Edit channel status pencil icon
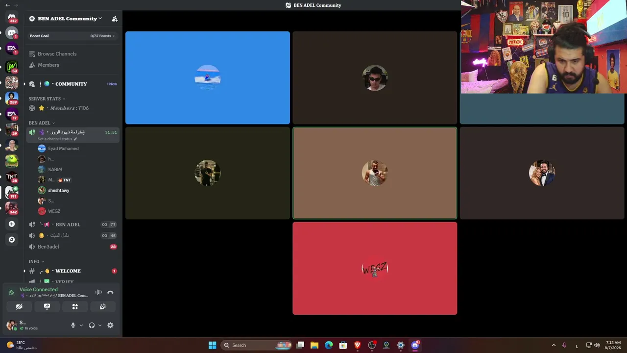 (75, 139)
